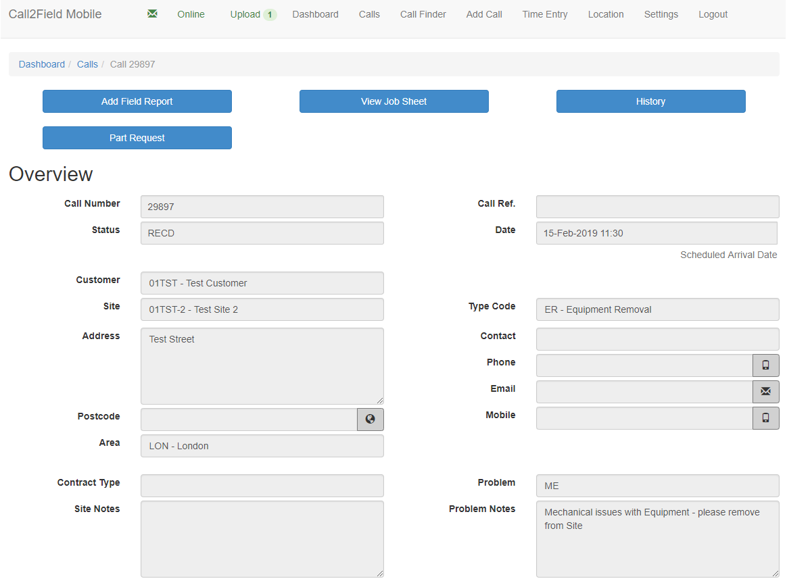Click the Date field showing 15-Feb-2019
The width and height of the screenshot is (787, 583).
pyautogui.click(x=656, y=233)
